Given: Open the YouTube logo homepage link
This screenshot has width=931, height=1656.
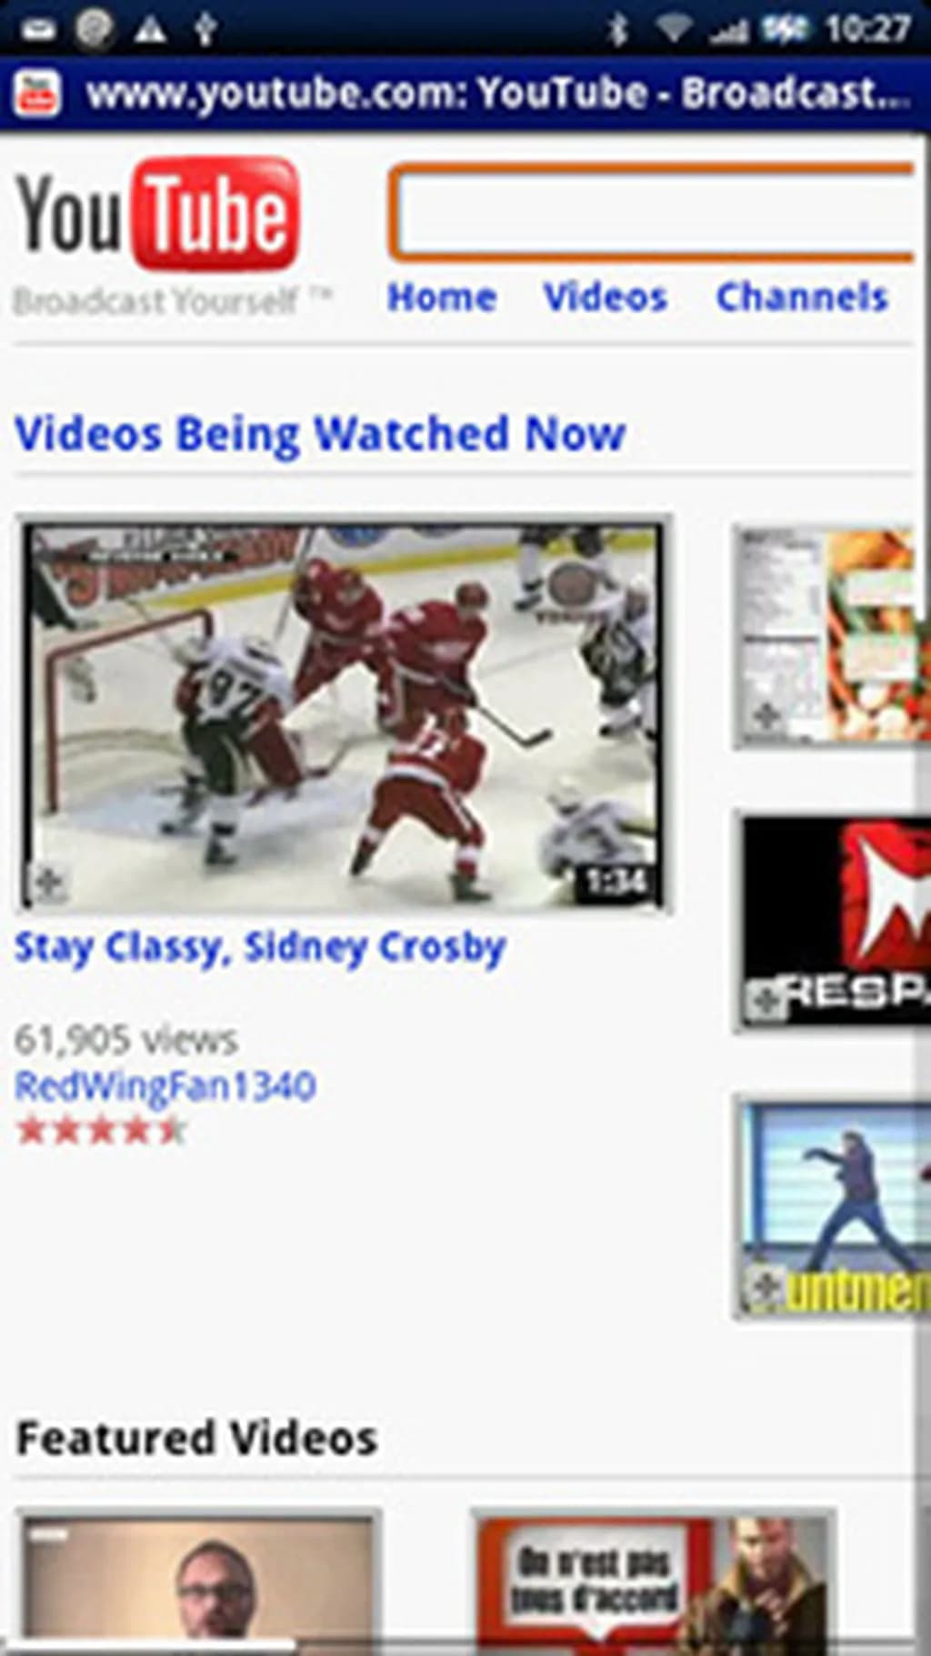Looking at the screenshot, I should pos(158,215).
